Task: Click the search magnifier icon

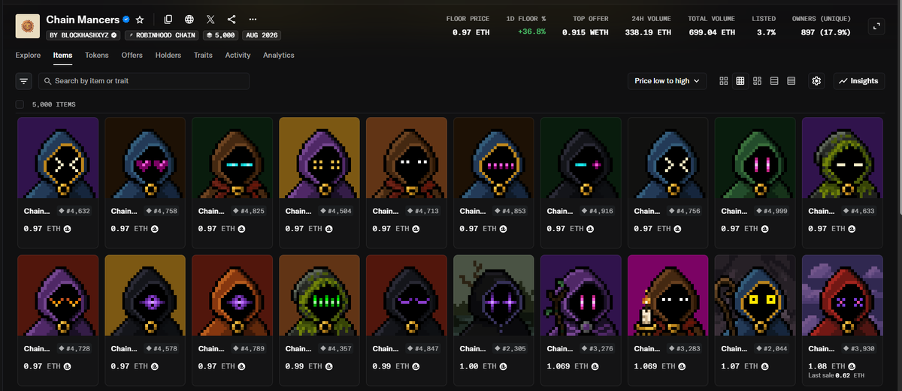Action: pos(47,81)
